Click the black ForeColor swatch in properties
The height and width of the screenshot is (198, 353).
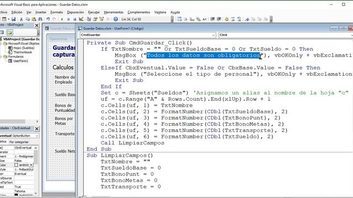coord(16,195)
